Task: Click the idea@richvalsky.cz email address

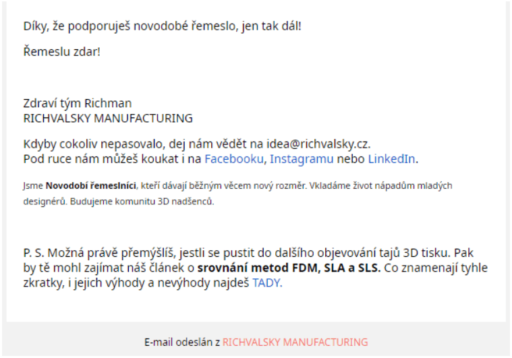Action: point(317,144)
